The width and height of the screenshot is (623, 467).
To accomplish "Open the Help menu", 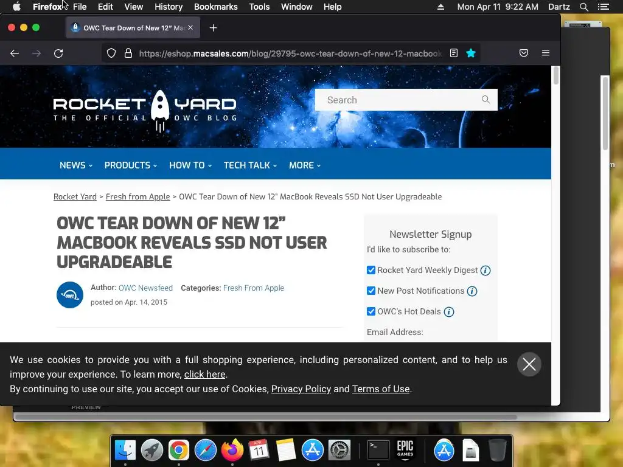I will coord(333,7).
